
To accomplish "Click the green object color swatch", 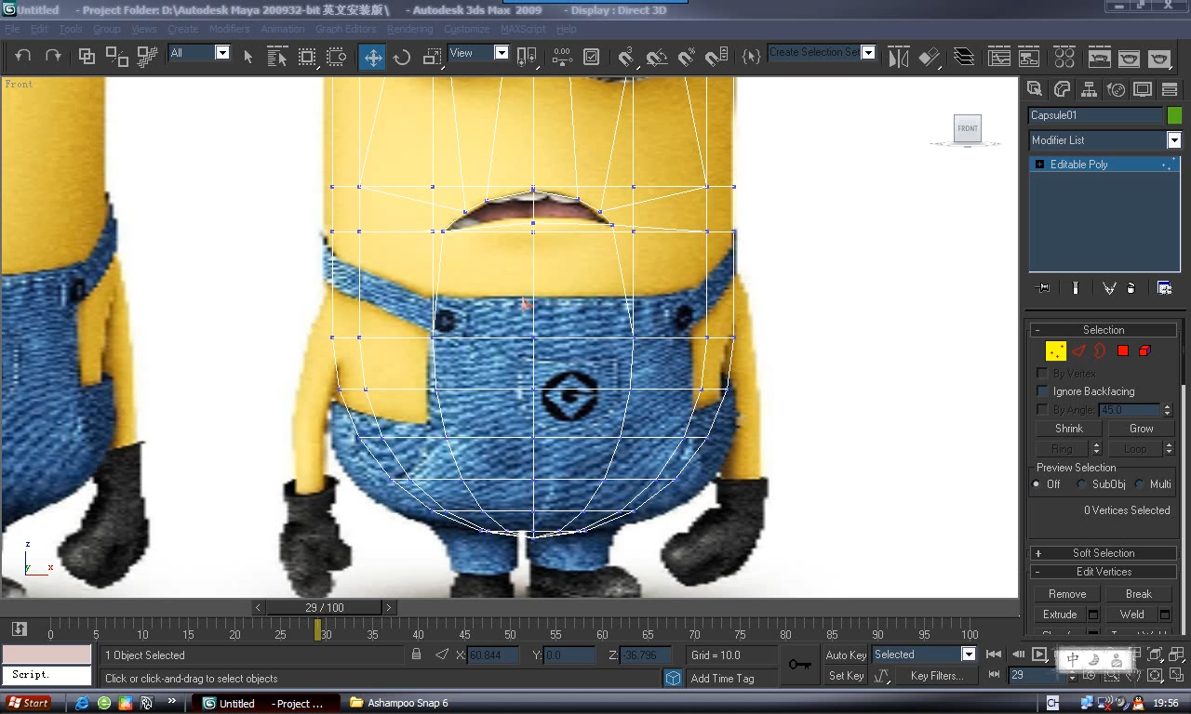I will coord(1174,115).
